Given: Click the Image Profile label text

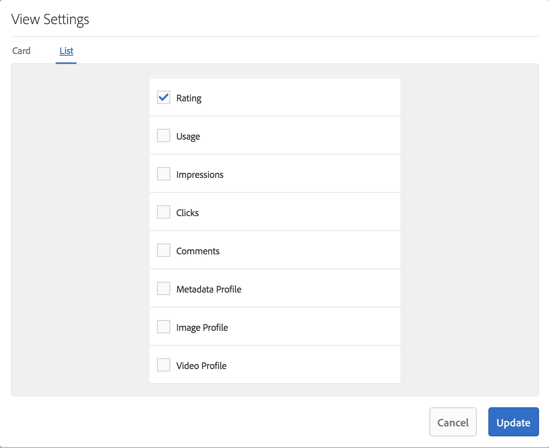Looking at the screenshot, I should 202,328.
